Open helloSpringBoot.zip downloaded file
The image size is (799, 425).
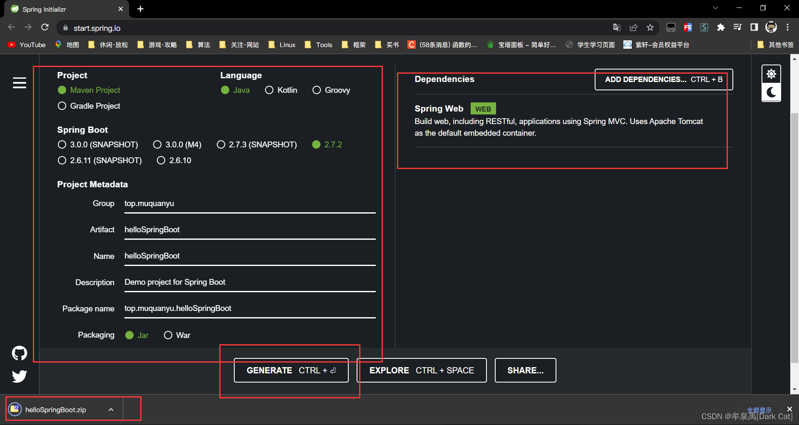pos(56,410)
